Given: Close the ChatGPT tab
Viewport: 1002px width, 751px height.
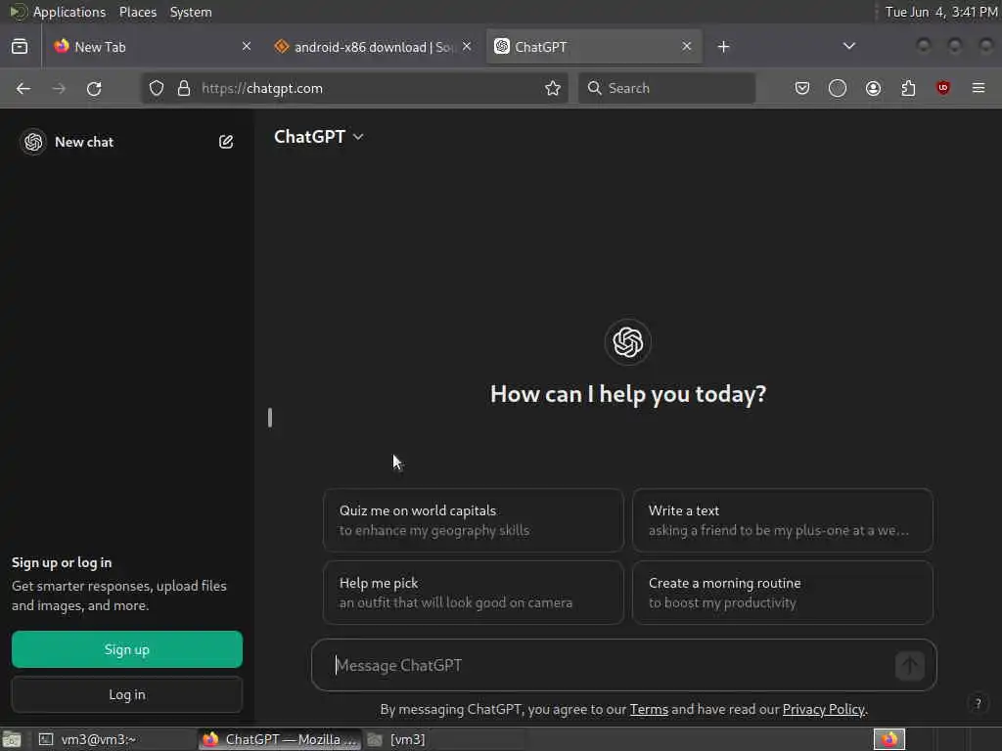Looking at the screenshot, I should pyautogui.click(x=686, y=46).
